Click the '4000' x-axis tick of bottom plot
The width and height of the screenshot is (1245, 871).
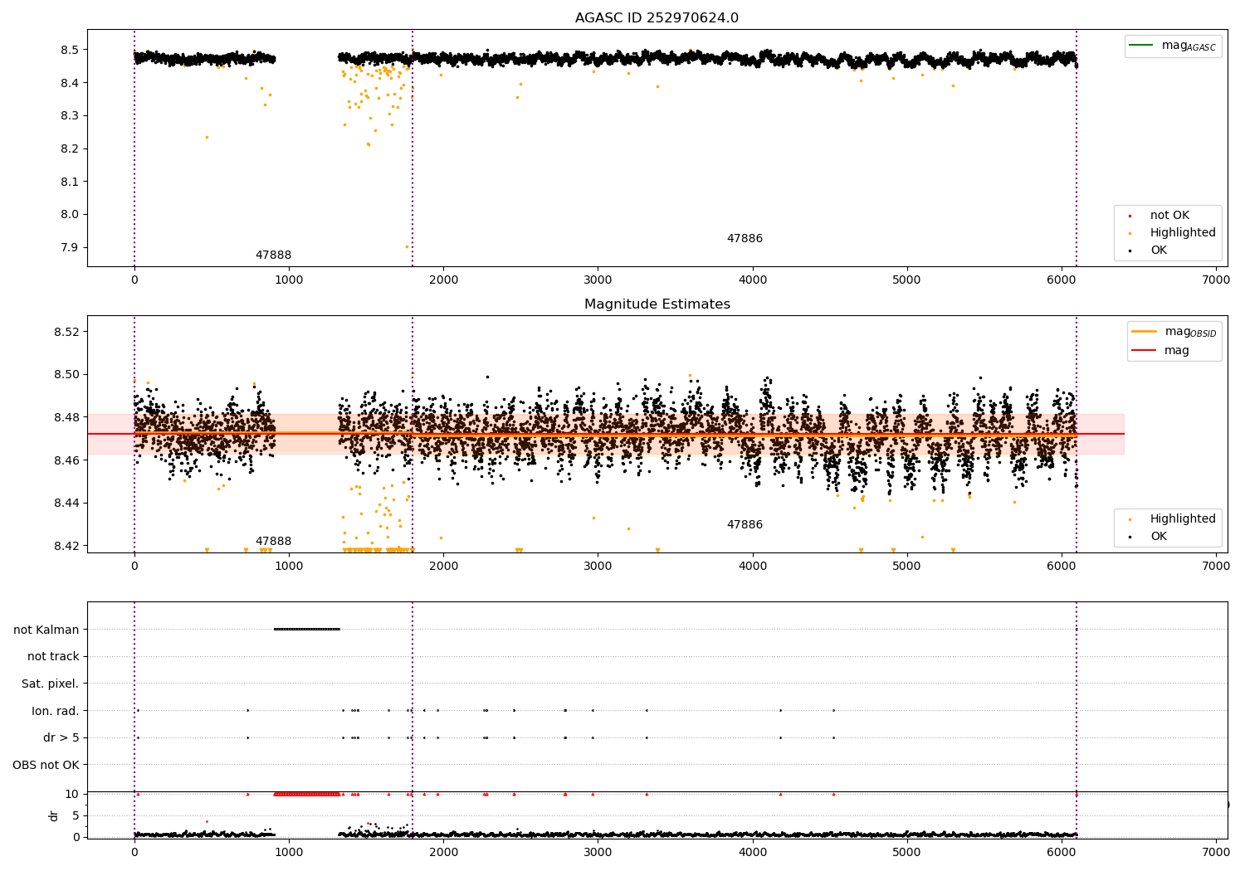click(x=753, y=850)
